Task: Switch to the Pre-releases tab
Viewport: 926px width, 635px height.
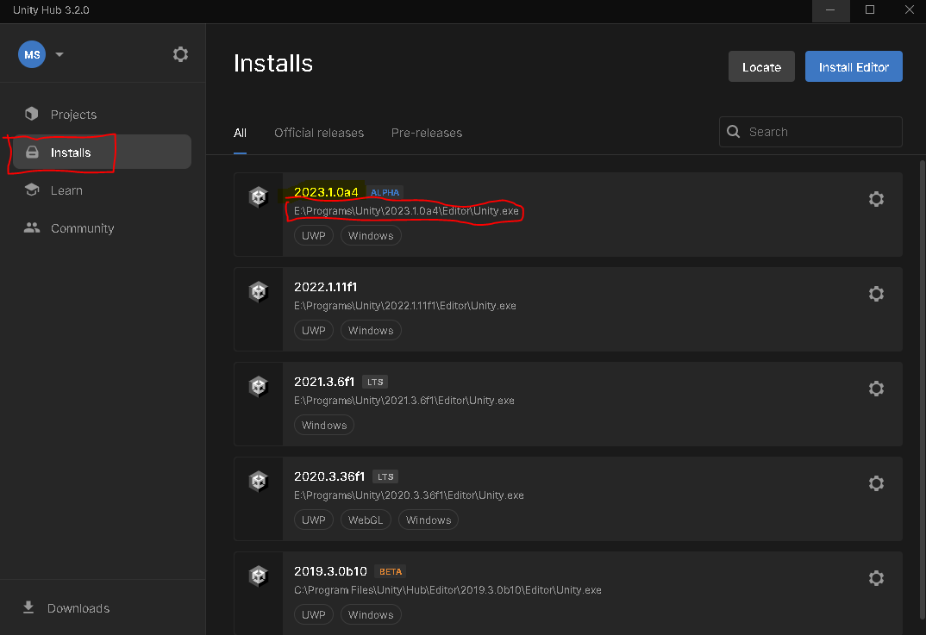Action: (x=427, y=133)
